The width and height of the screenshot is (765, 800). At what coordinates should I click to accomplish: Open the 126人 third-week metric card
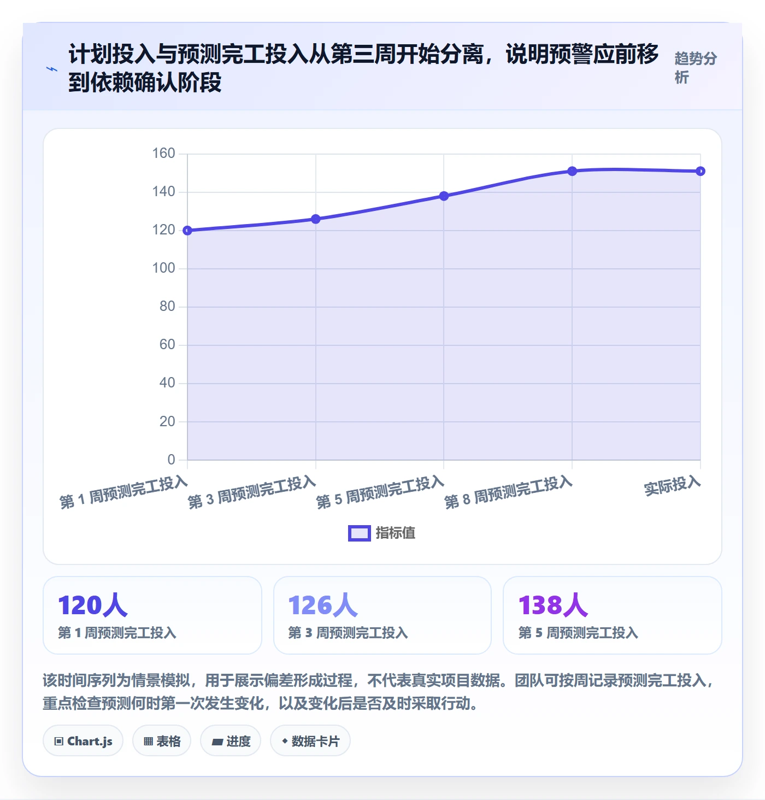[x=382, y=615]
